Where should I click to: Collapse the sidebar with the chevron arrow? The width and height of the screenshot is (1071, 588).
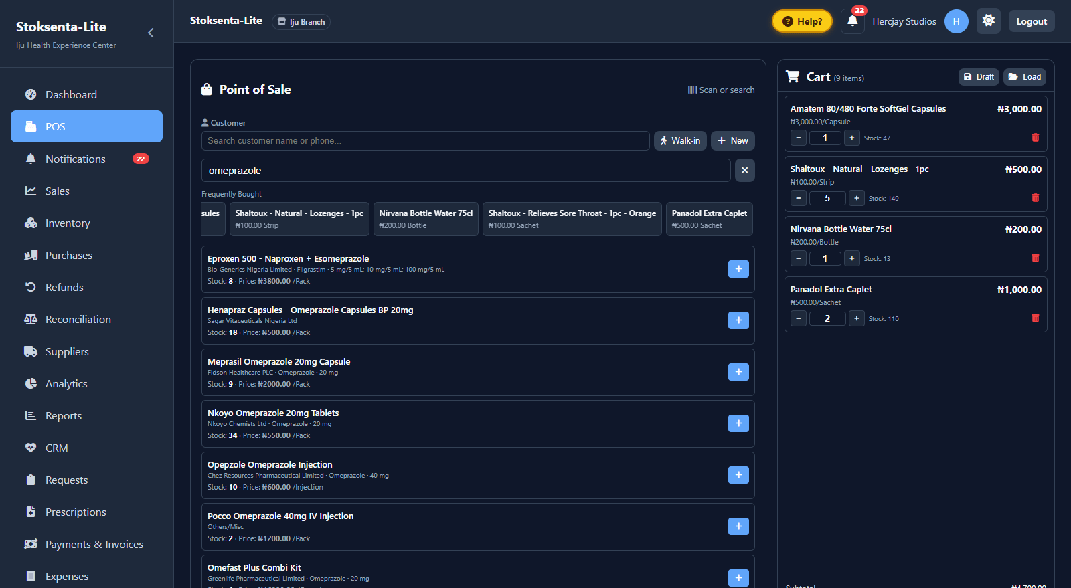point(151,33)
